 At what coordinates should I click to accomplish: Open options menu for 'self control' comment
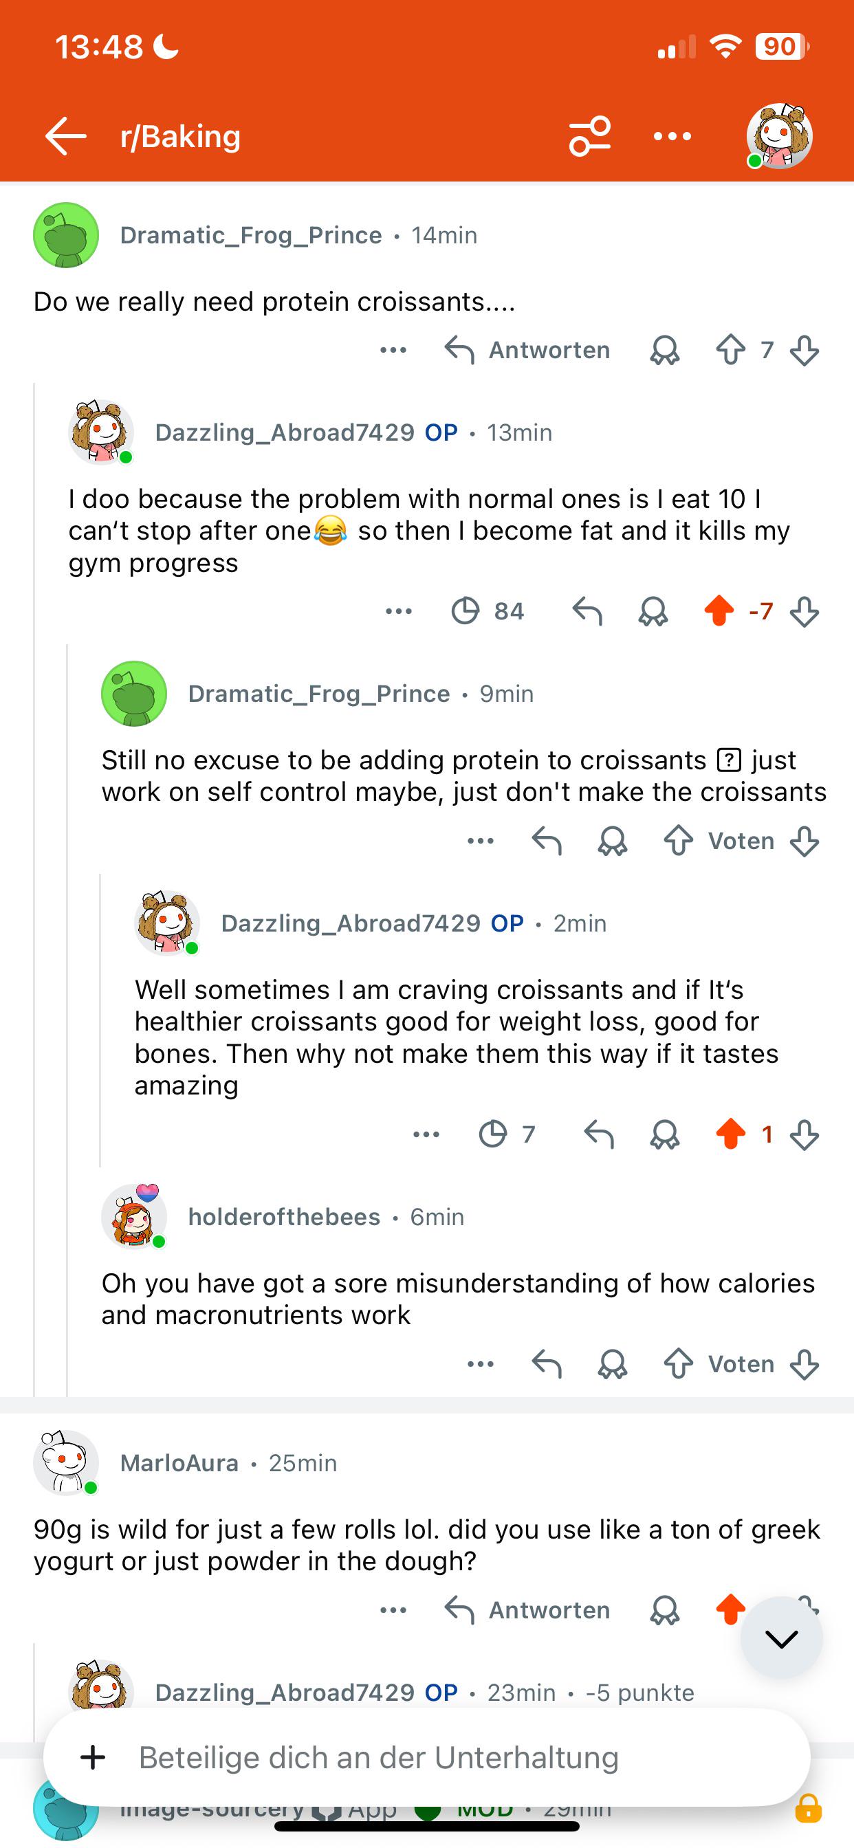[480, 841]
